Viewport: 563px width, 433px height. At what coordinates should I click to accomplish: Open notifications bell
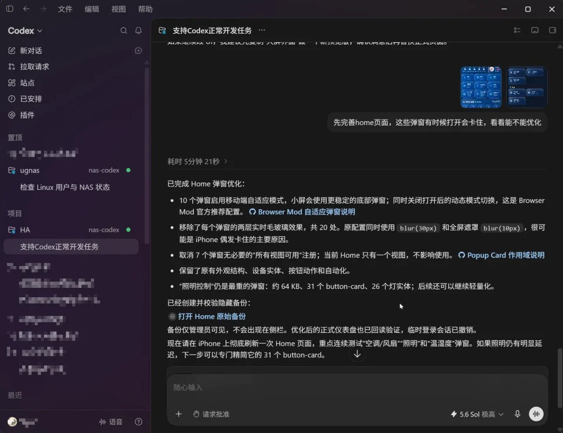[138, 31]
